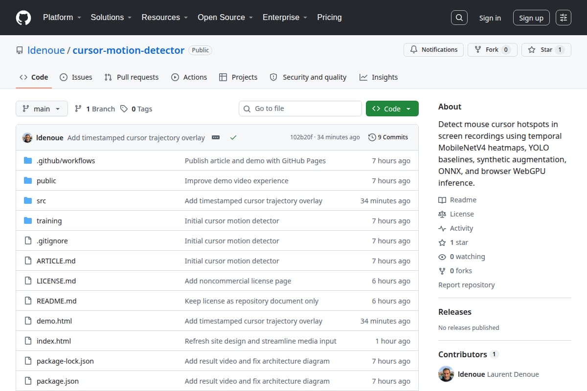
Task: Open the training folder
Action: click(x=49, y=221)
